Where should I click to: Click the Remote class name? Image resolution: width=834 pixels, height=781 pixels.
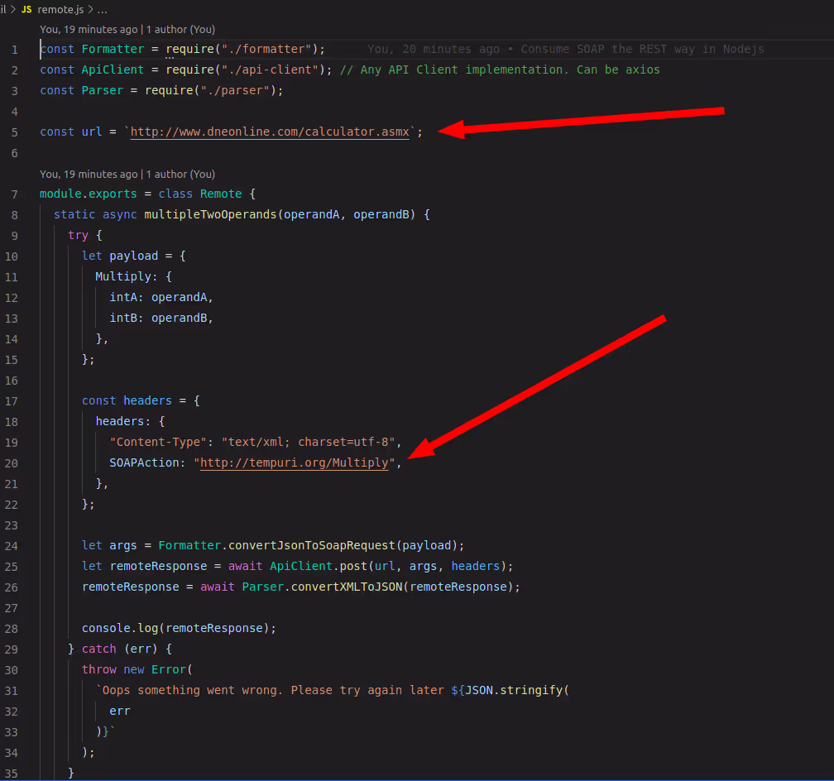(x=221, y=194)
